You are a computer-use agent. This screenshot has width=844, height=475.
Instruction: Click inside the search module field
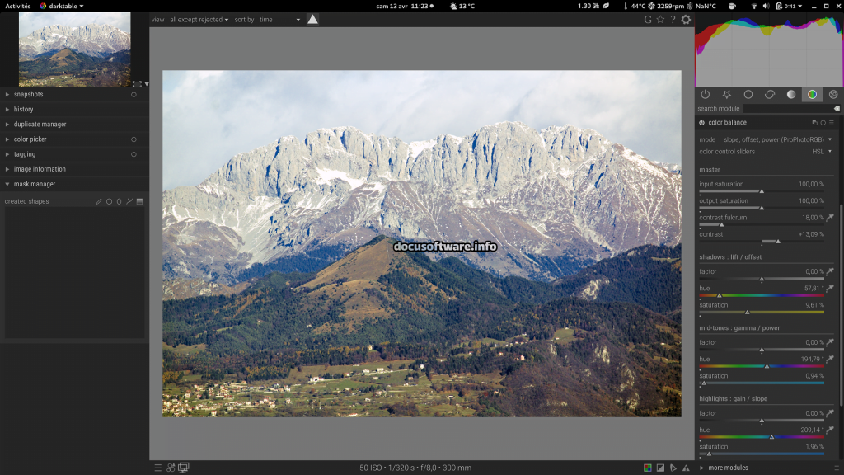[x=787, y=109]
